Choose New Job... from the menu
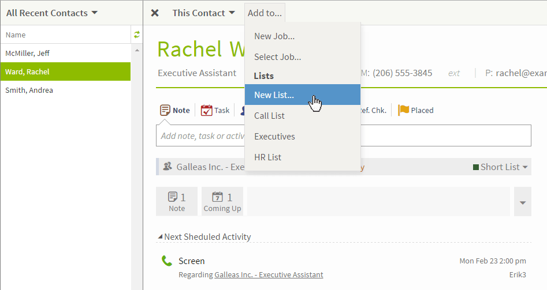The image size is (547, 290). tap(303, 36)
